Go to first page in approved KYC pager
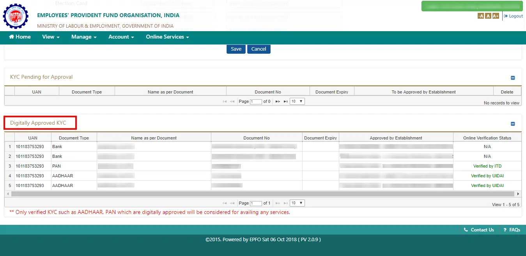 (x=225, y=203)
